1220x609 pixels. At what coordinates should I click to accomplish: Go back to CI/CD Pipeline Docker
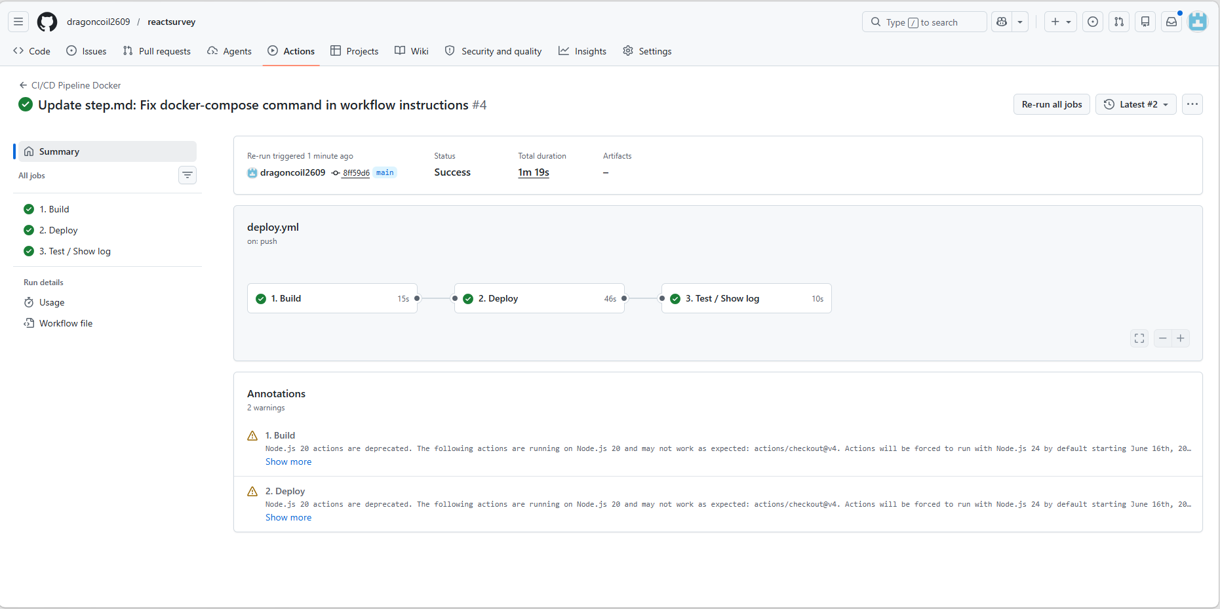coord(70,85)
